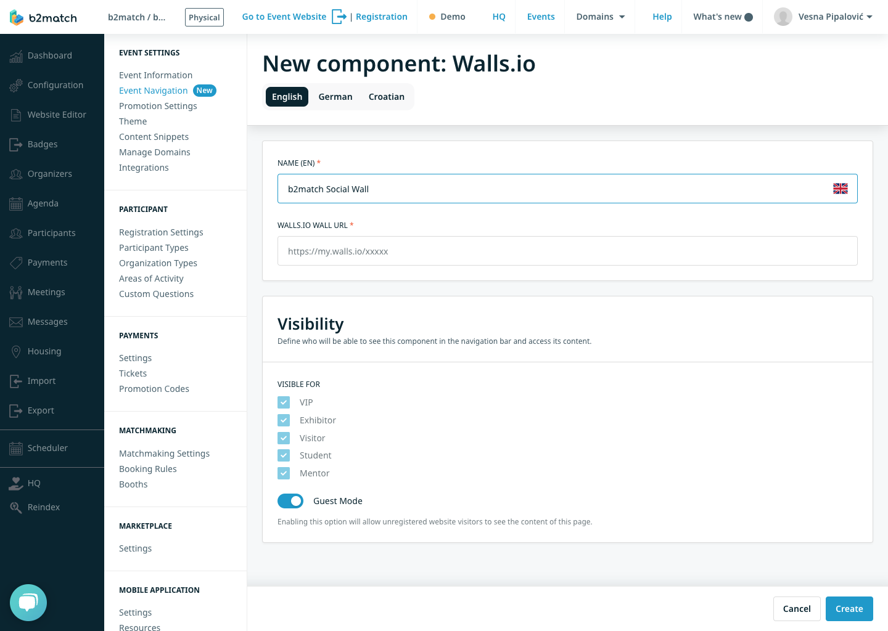888x631 pixels.
Task: Click the Meetings icon in sidebar
Action: tap(16, 293)
